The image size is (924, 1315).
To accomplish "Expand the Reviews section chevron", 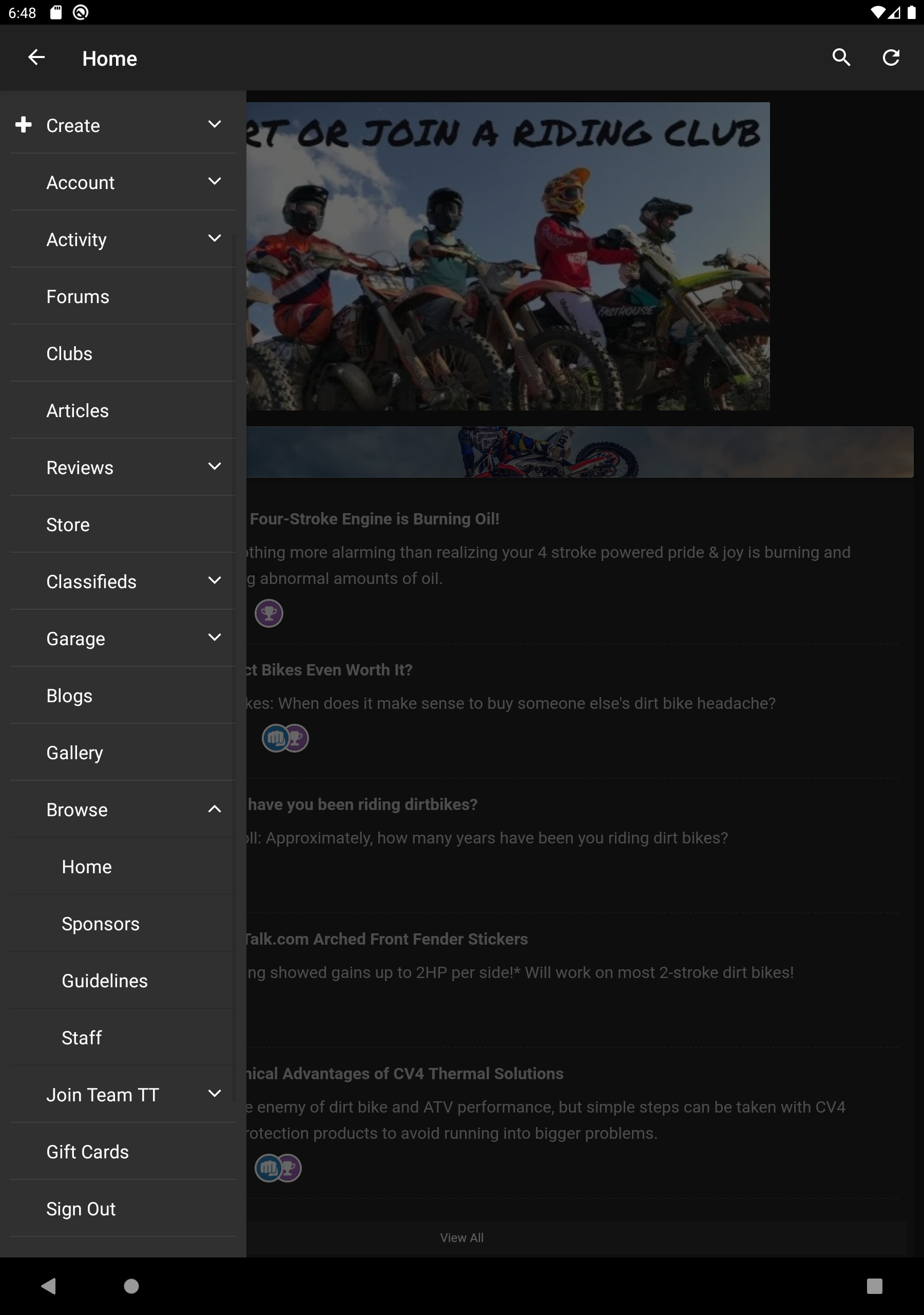I will click(x=215, y=467).
